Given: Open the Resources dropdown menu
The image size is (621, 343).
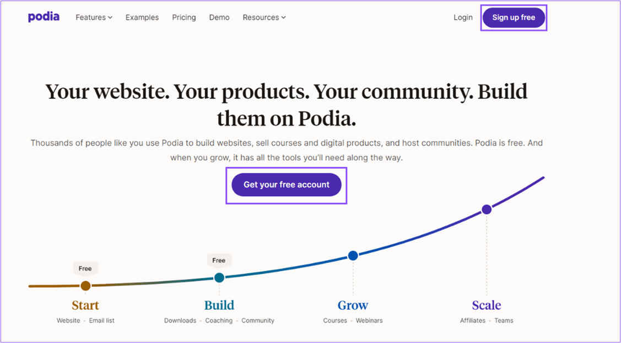Looking at the screenshot, I should (x=264, y=18).
